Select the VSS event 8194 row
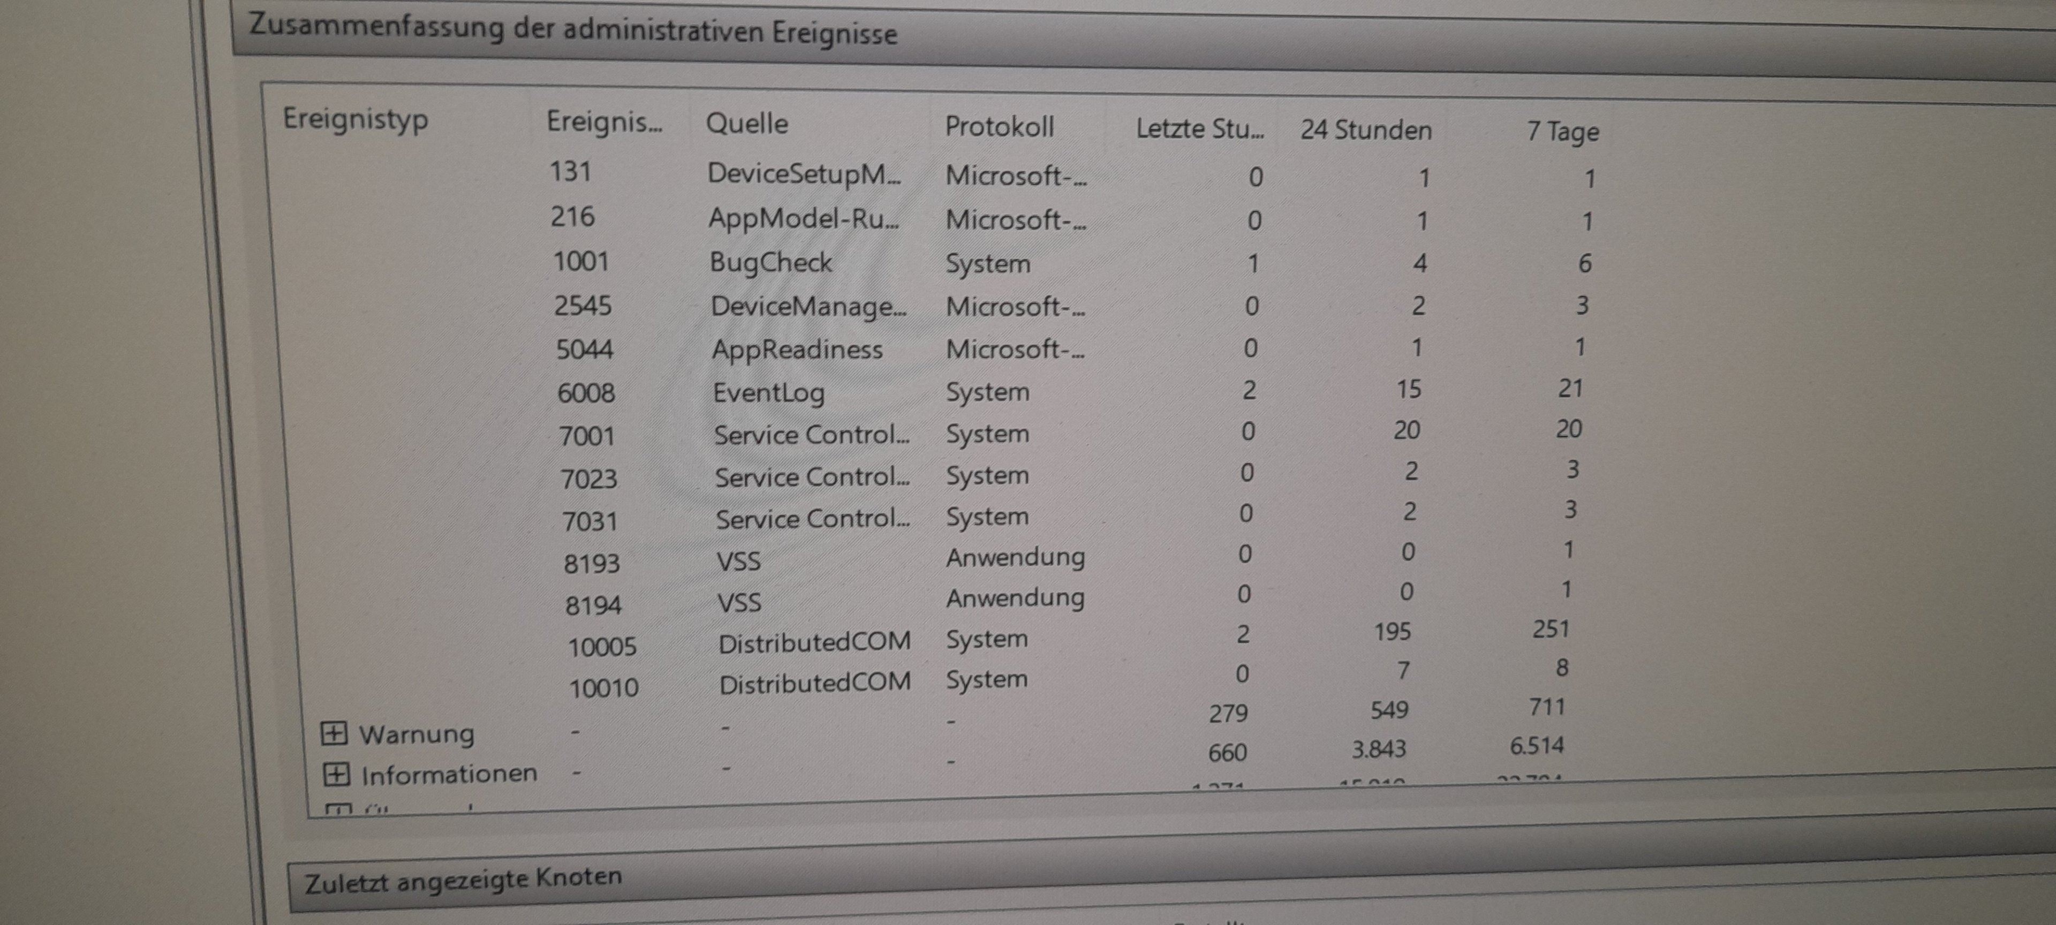The height and width of the screenshot is (925, 2056). 739,603
